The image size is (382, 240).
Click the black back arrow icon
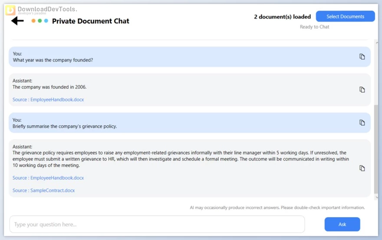point(17,21)
